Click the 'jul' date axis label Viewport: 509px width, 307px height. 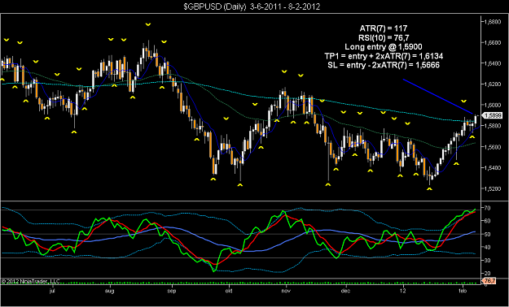click(x=51, y=291)
